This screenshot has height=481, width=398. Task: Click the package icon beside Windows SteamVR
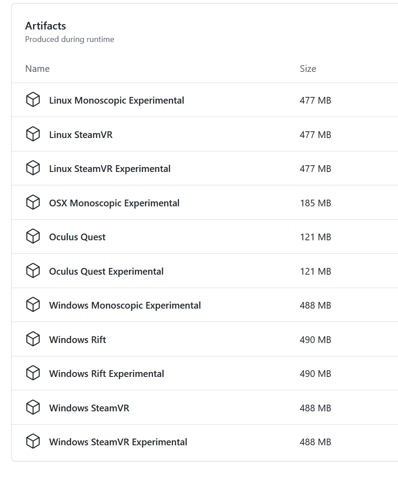click(x=33, y=408)
